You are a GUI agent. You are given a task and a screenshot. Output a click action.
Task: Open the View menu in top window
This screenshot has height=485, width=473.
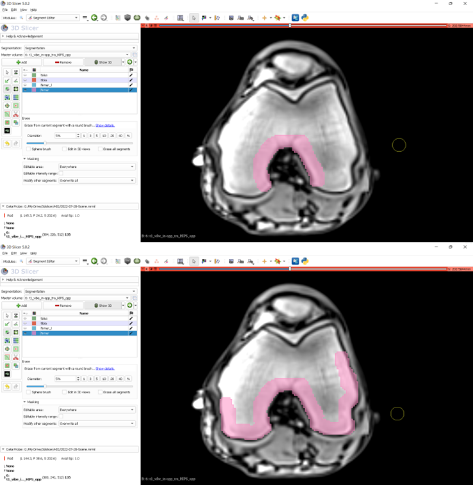[24, 10]
